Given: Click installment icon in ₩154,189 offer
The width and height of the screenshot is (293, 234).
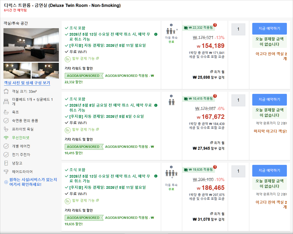Looking at the screenshot, I should pos(67,59).
